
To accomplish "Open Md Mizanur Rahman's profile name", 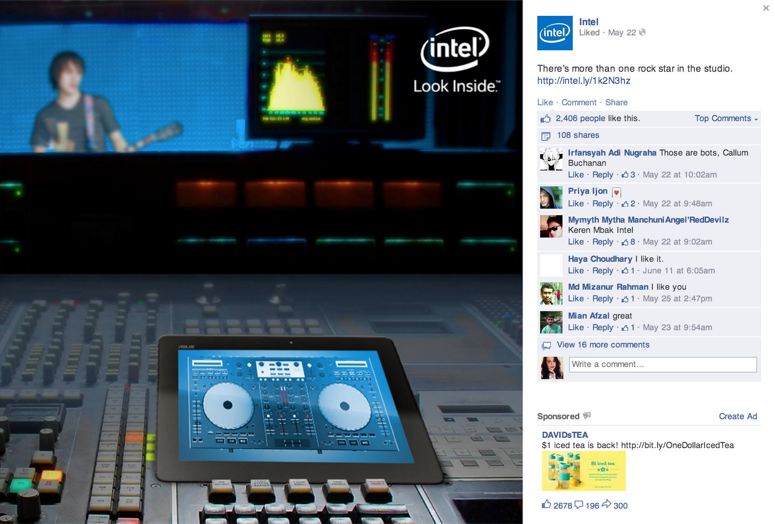I will pos(608,287).
